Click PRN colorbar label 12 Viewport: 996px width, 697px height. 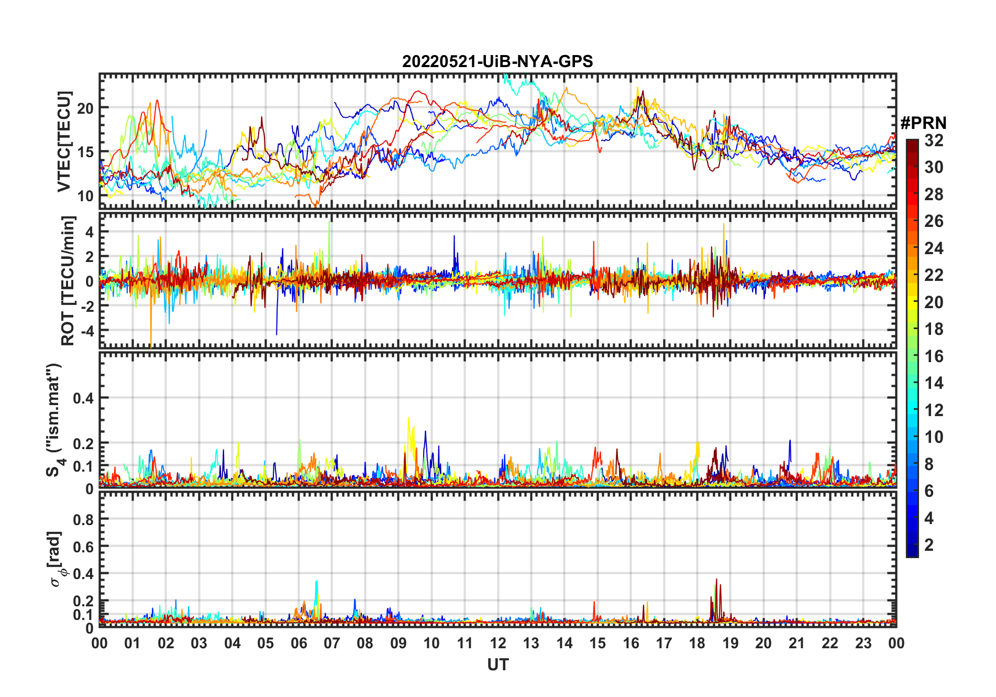pyautogui.click(x=934, y=410)
